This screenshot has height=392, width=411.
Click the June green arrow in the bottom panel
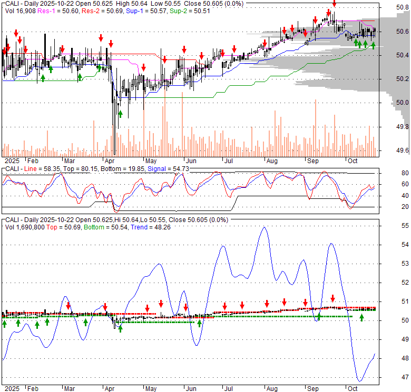coord(200,323)
